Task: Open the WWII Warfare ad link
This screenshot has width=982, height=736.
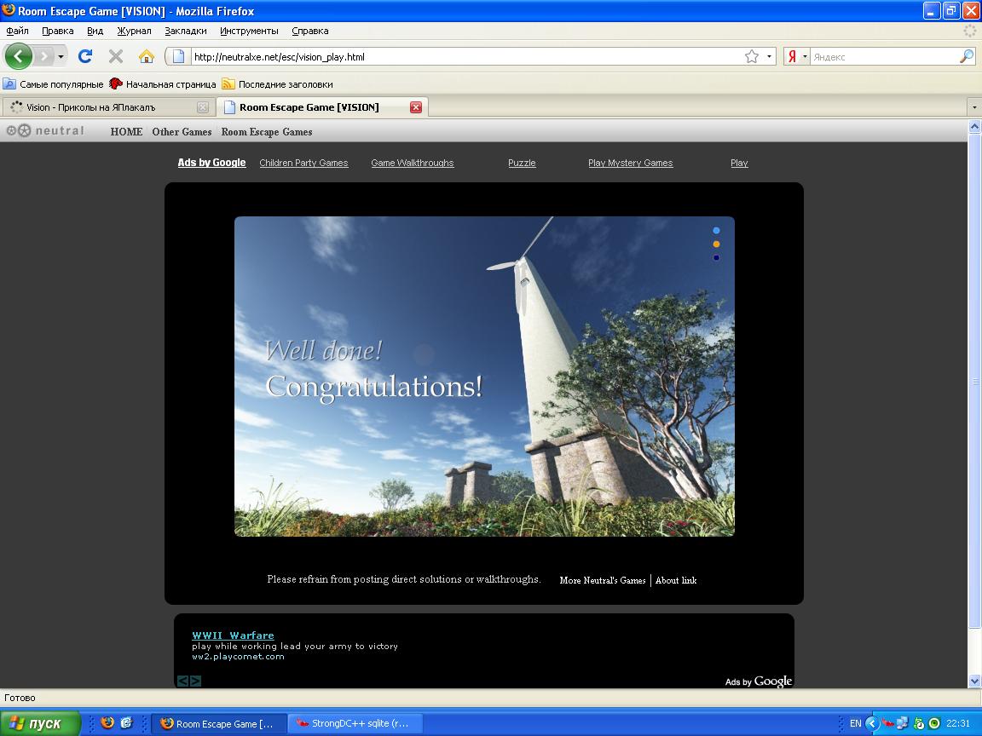Action: click(x=233, y=635)
